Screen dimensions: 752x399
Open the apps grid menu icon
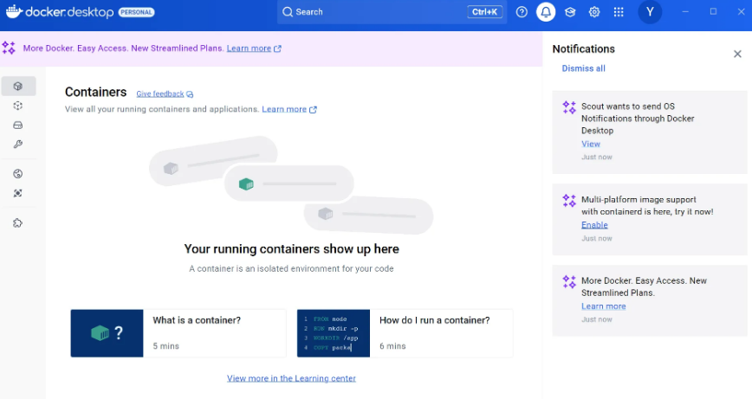coord(619,12)
